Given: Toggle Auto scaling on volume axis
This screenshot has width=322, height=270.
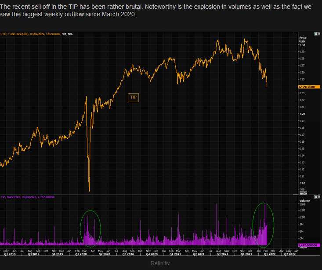Looking at the screenshot, I should [x=303, y=248].
